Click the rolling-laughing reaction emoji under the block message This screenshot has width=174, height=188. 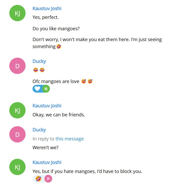coord(38,178)
